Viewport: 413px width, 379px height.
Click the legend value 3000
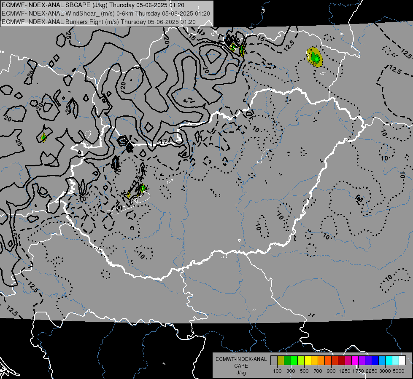385,371
